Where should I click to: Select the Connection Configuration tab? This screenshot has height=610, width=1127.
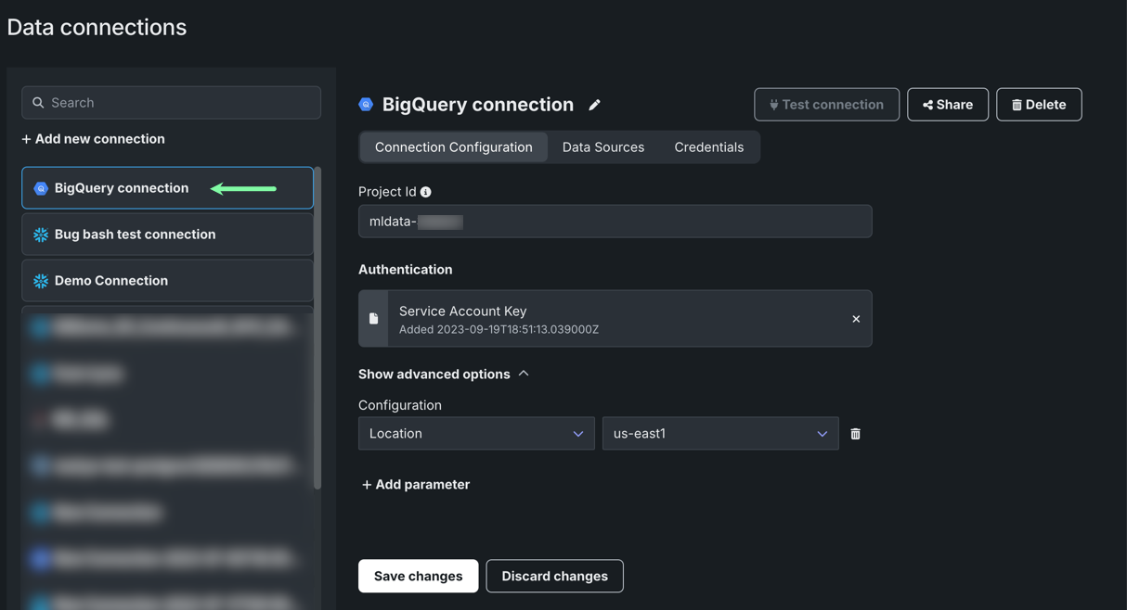point(453,147)
